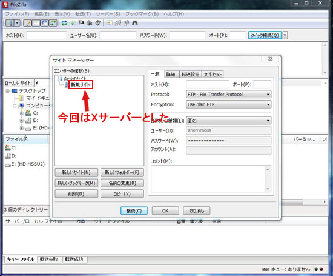Click the reconnect to last server icon
This screenshot has height=276, width=333.
98,23
